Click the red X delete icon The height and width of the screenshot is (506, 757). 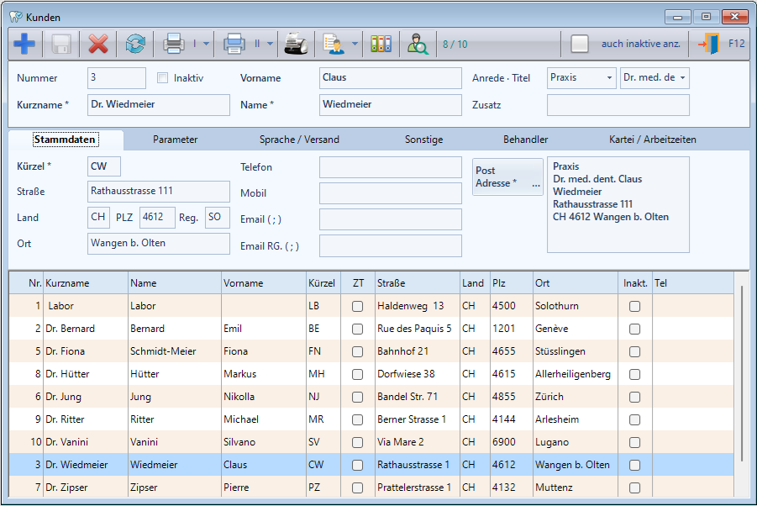point(98,44)
